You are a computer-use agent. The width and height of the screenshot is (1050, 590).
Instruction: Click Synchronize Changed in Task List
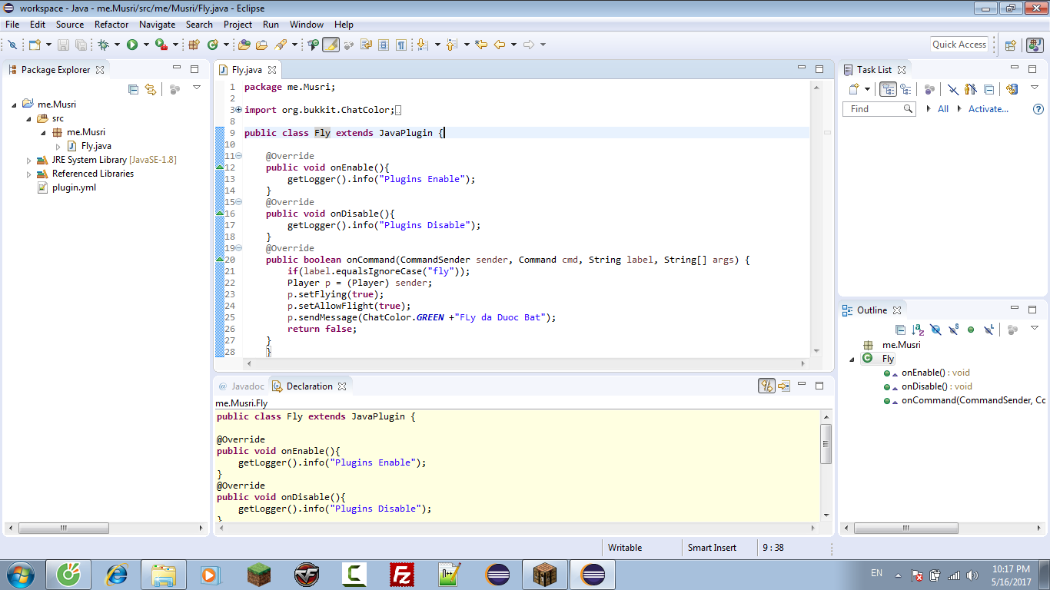point(1012,89)
